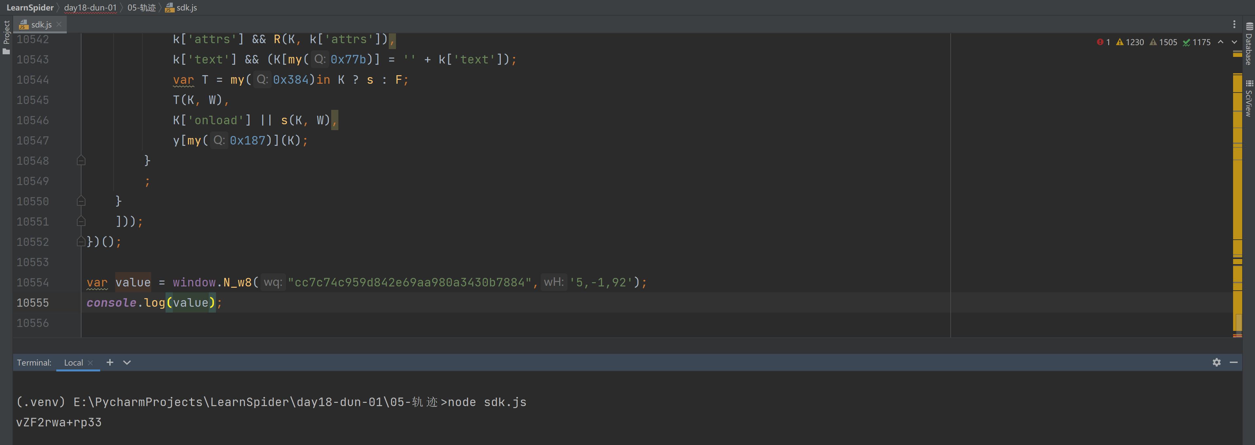This screenshot has width=1255, height=445.
Task: Click day18-dun-01 breadcrumb folder
Action: coord(91,7)
